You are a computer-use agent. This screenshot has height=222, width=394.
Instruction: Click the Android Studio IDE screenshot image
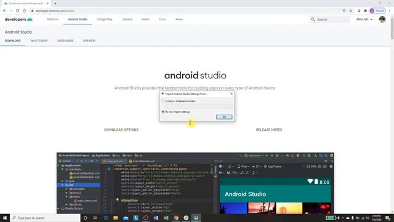[195, 183]
